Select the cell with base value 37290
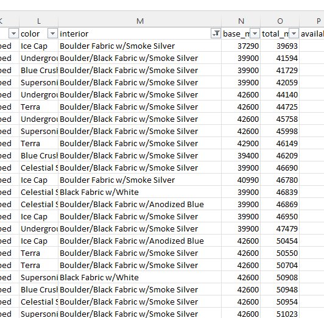 coord(241,46)
